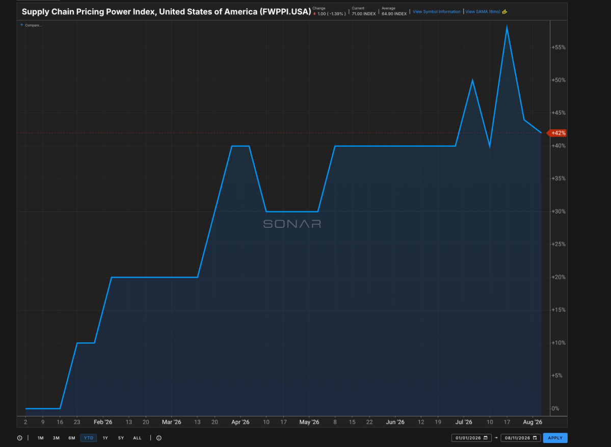Select the 1M time range
This screenshot has width=611, height=447.
[41, 438]
